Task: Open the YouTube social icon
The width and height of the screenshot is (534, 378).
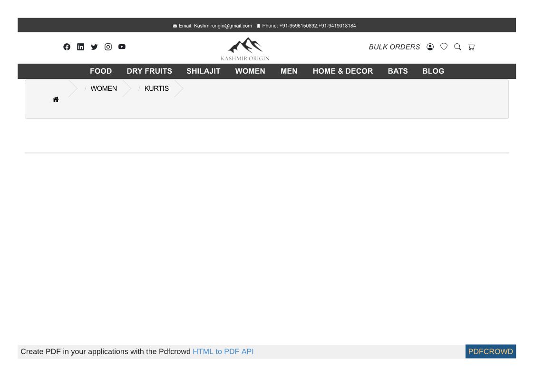Action: (x=122, y=47)
